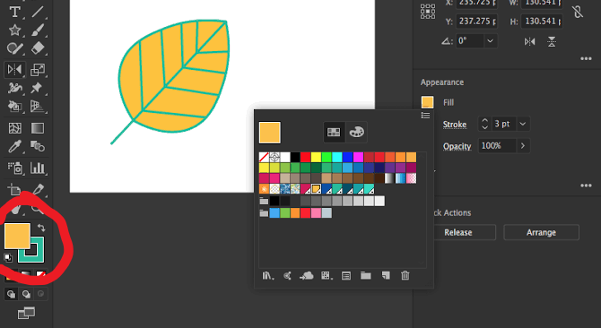Open the stroke weight dropdown

coord(523,124)
